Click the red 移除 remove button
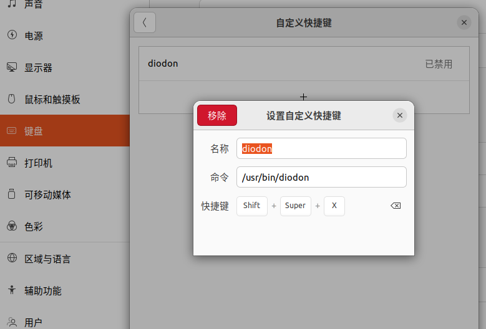Screen dimensions: 486x329 click(x=217, y=115)
